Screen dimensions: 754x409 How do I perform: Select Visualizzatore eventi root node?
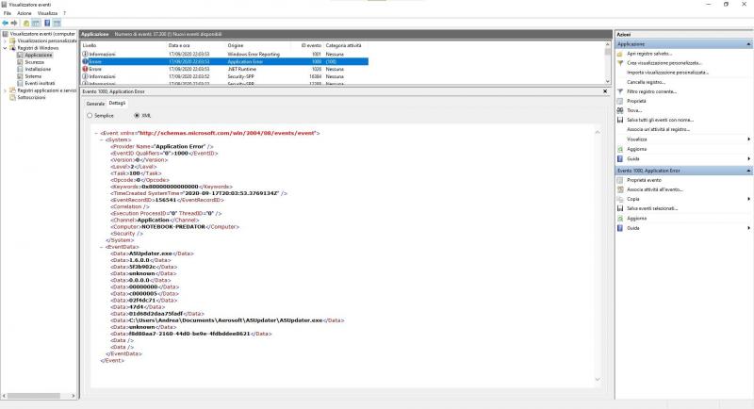click(x=42, y=34)
